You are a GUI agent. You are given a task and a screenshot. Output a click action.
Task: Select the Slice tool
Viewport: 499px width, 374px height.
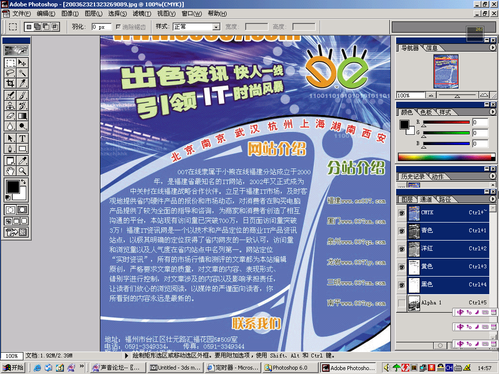tap(22, 83)
